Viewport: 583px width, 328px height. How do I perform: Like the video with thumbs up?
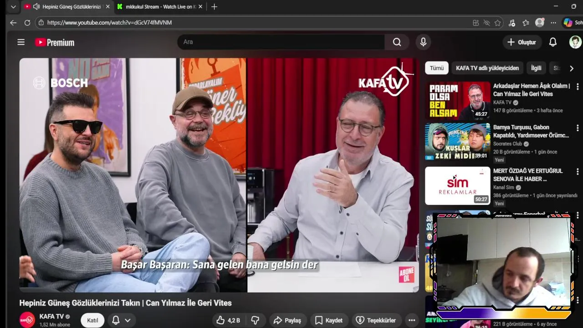pyautogui.click(x=228, y=320)
